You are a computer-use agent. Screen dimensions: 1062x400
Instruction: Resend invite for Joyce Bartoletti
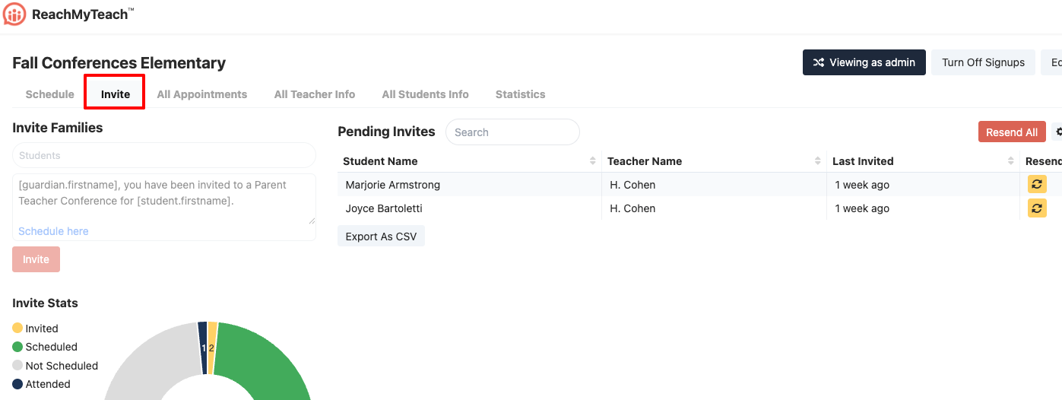1037,208
